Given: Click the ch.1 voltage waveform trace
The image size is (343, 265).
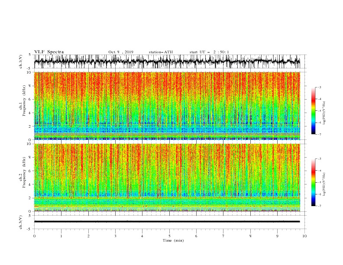Looking at the screenshot, I should (167, 61).
